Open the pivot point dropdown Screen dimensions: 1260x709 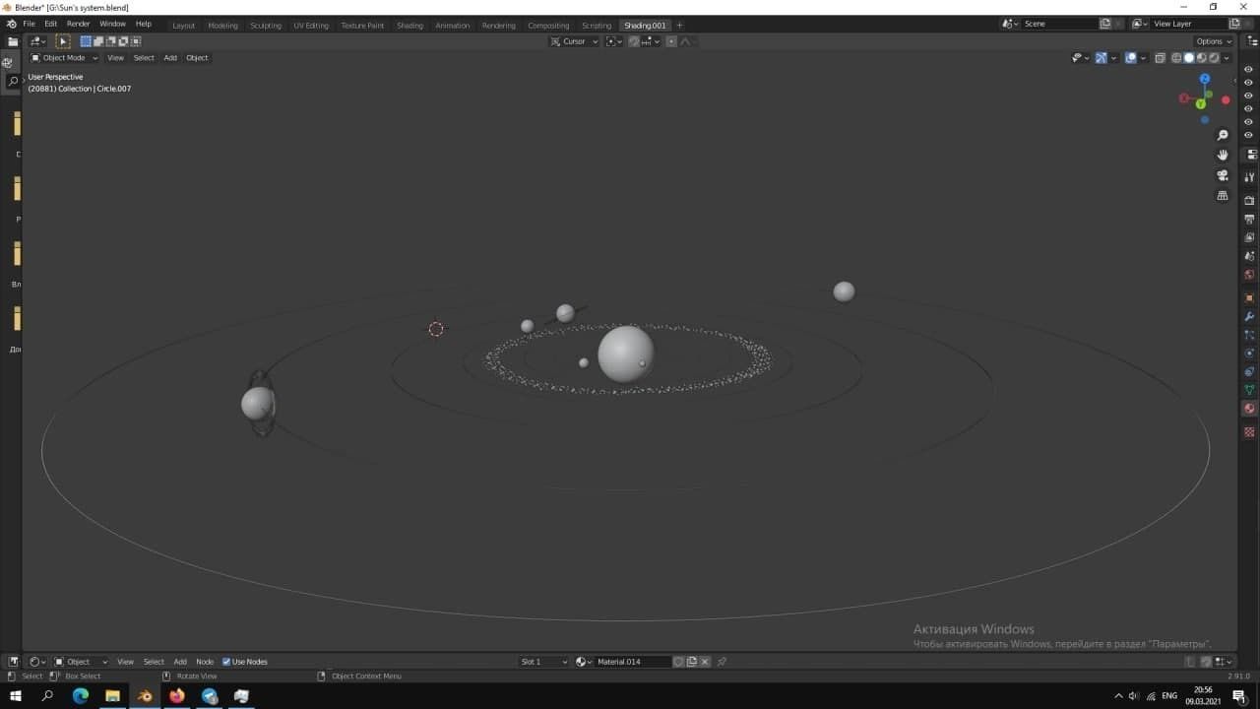pyautogui.click(x=614, y=41)
